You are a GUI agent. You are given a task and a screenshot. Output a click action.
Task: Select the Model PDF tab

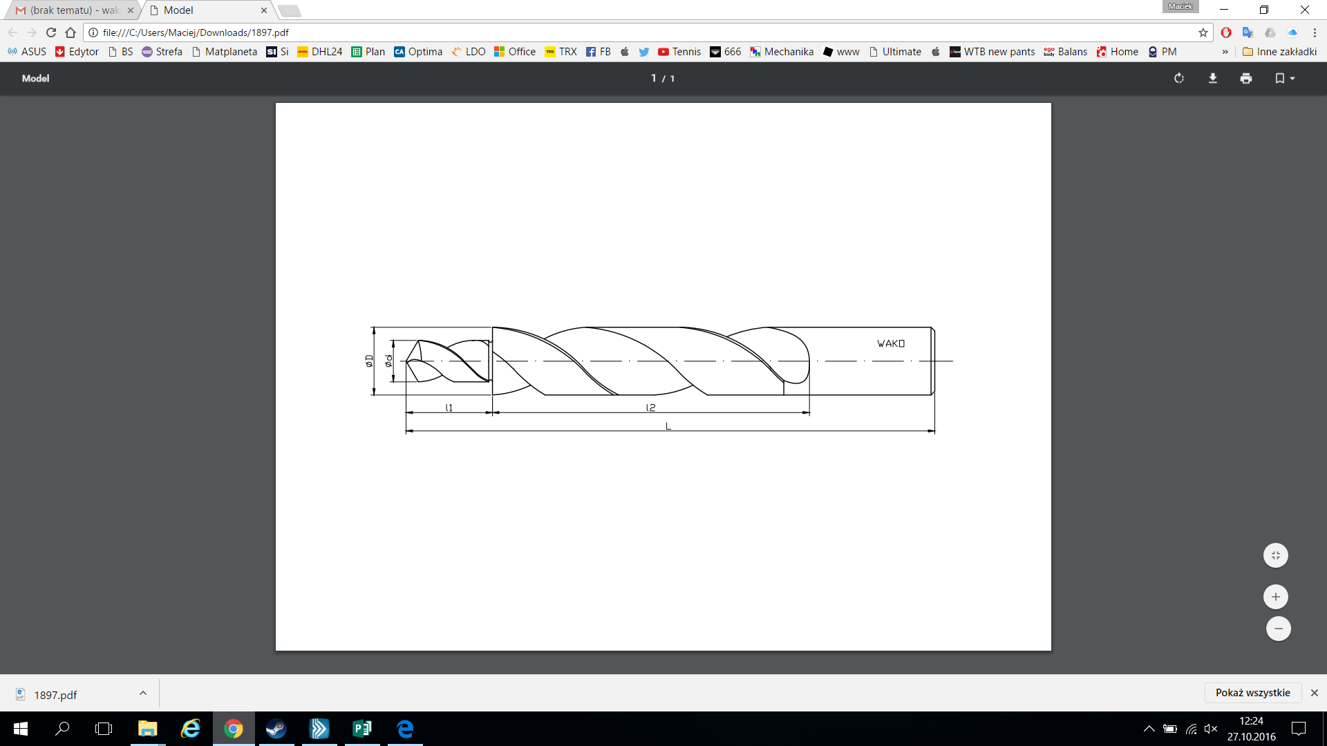pos(209,10)
